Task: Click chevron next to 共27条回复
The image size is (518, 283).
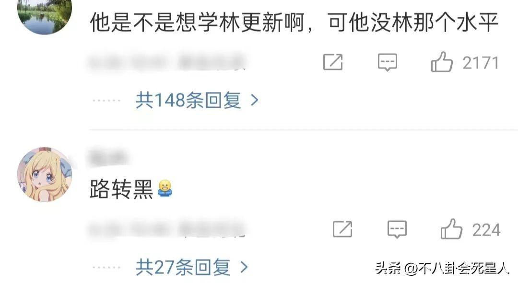Action: point(244,267)
